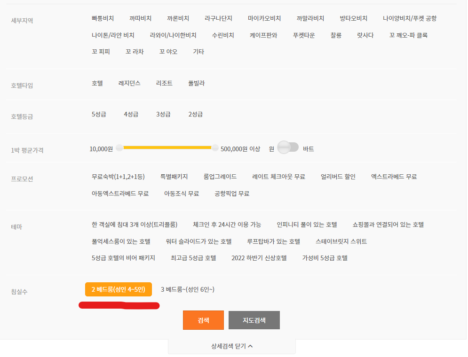Pick theme 5성급 호텔의 비어 패키지
This screenshot has height=357, width=468.
click(x=123, y=258)
